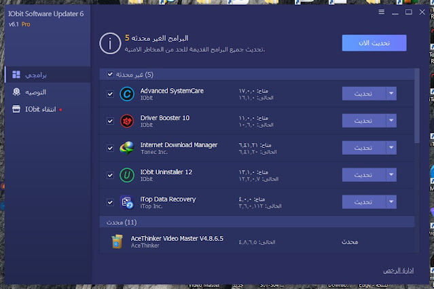The width and height of the screenshot is (434, 289).
Task: Uncheck the Internet Download Manager checkbox
Action: (x=110, y=148)
